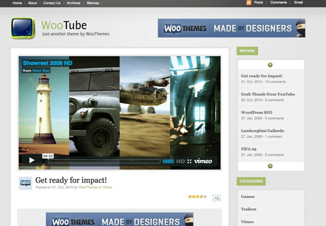Click the RSS feed icon

tap(249, 3)
